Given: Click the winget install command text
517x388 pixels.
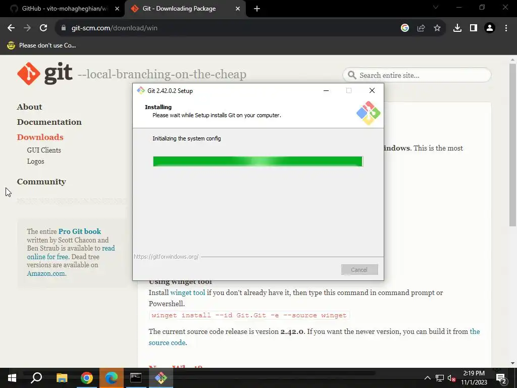Looking at the screenshot, I should [x=249, y=315].
